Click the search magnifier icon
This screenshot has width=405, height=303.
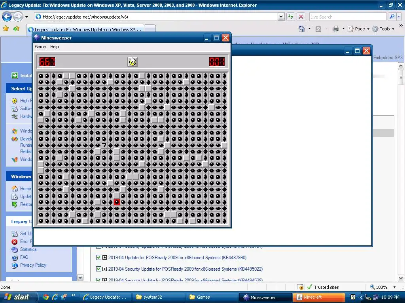(392, 17)
